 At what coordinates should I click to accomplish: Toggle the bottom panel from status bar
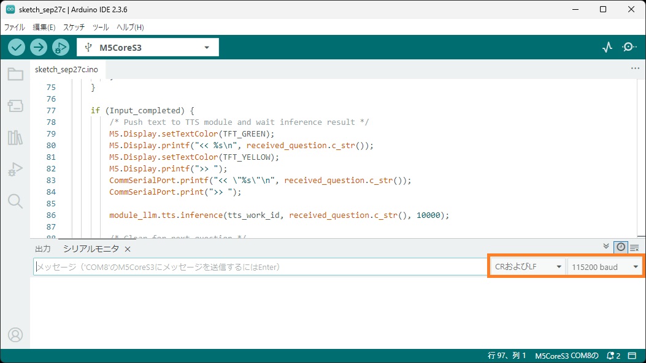(x=633, y=356)
